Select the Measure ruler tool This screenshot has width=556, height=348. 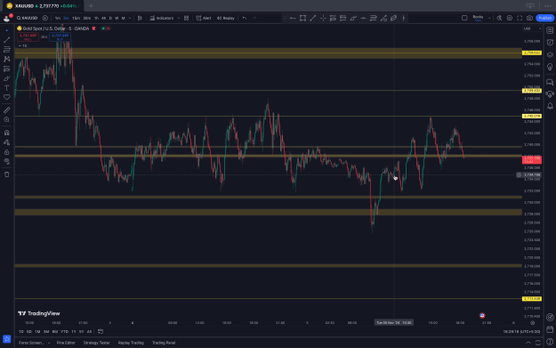coord(7,110)
